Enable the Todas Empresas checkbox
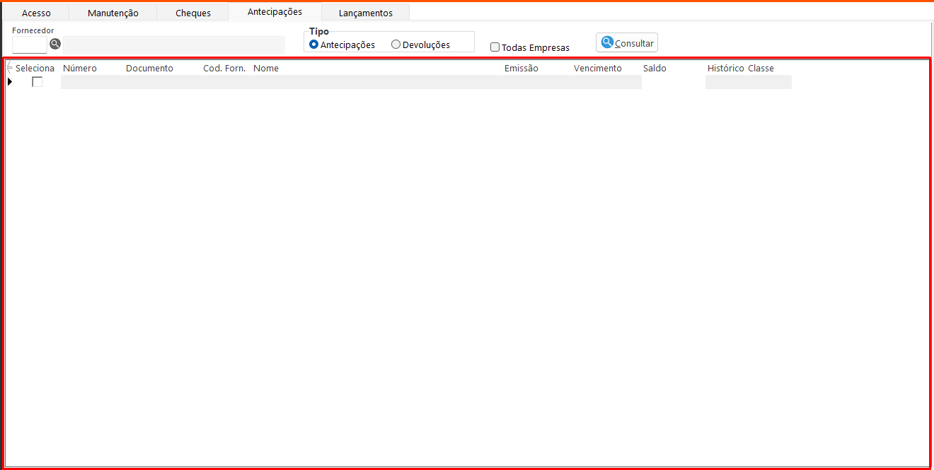Image resolution: width=934 pixels, height=470 pixels. [x=495, y=47]
